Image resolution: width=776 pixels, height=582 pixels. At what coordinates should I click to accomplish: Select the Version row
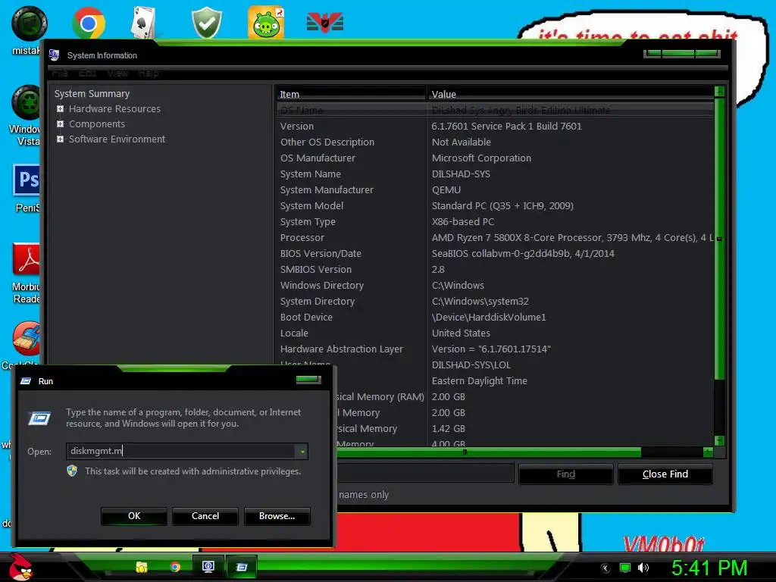(x=495, y=127)
